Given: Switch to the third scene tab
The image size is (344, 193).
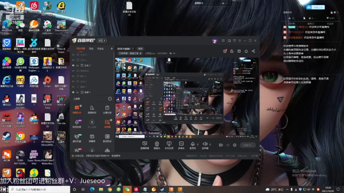Looking at the screenshot, I should pyautogui.click(x=101, y=48).
